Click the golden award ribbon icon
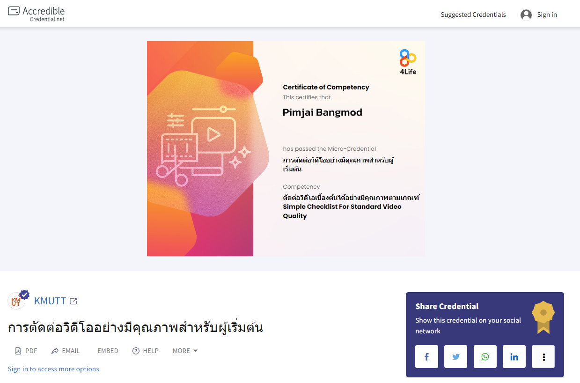The height and width of the screenshot is (383, 580). (x=543, y=317)
